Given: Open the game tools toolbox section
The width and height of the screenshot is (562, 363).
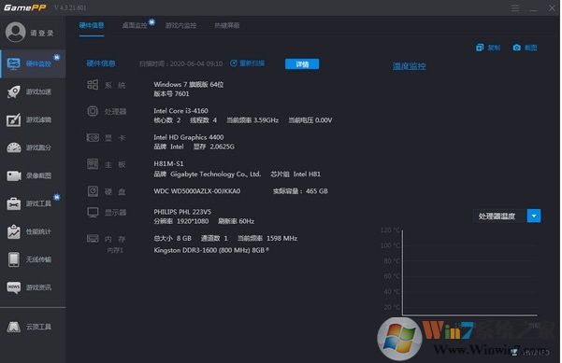Looking at the screenshot, I should (x=33, y=203).
